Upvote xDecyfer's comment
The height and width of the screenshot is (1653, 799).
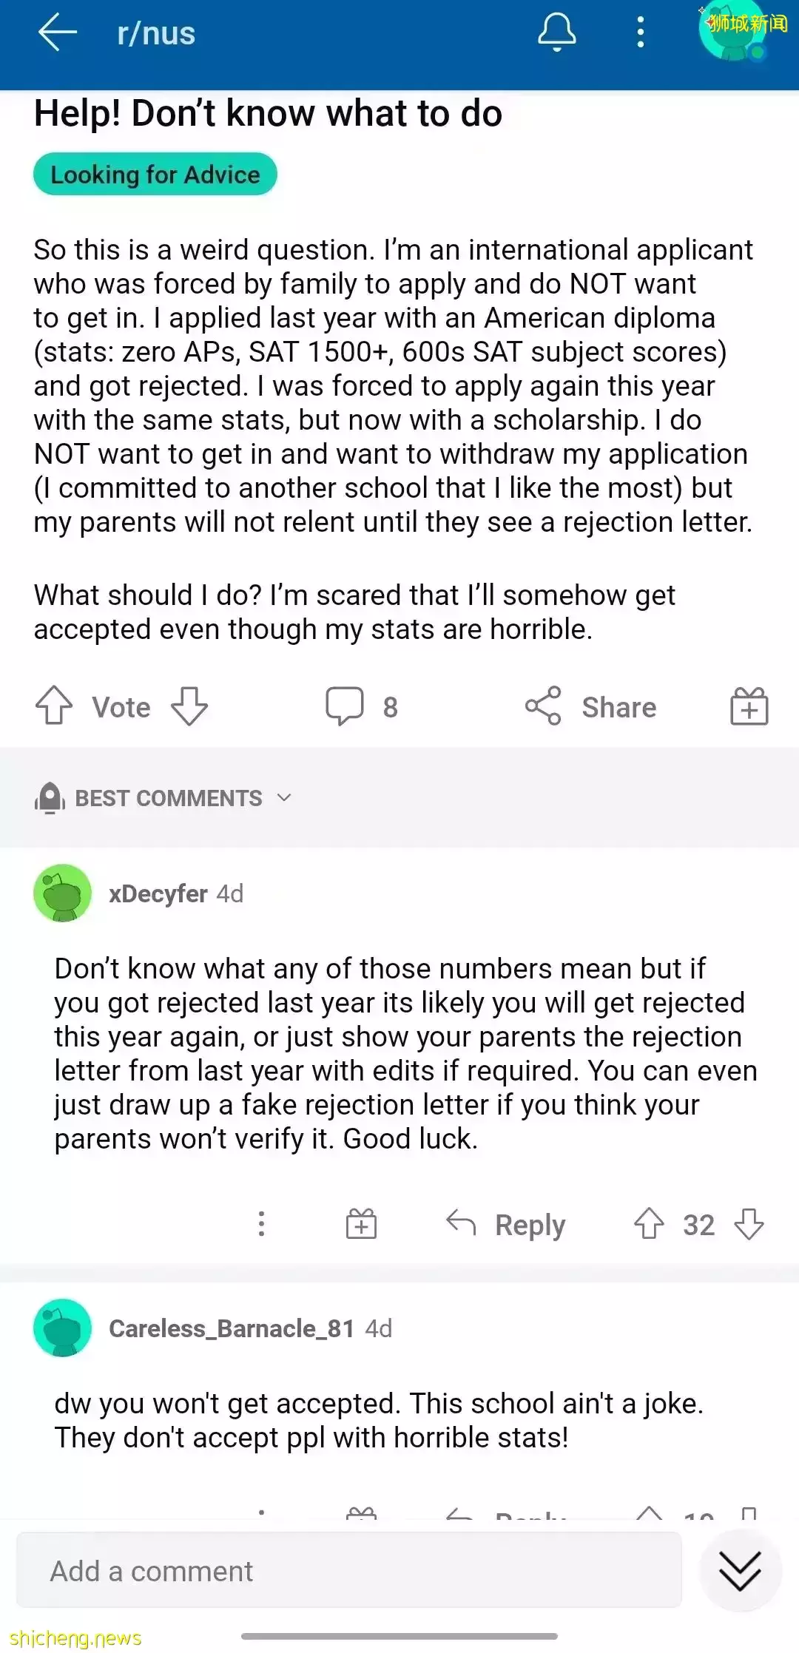coord(649,1224)
